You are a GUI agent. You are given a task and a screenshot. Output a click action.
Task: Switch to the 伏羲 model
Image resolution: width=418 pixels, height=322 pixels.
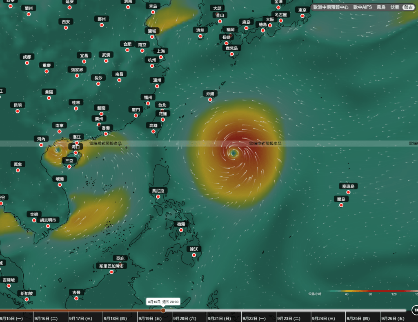coord(395,7)
